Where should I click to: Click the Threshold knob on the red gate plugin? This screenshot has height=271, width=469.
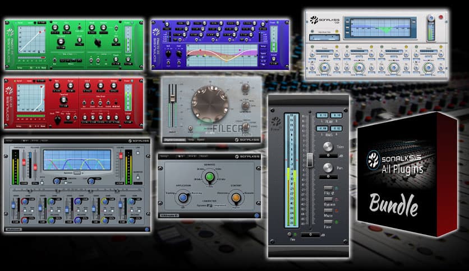coord(63,100)
